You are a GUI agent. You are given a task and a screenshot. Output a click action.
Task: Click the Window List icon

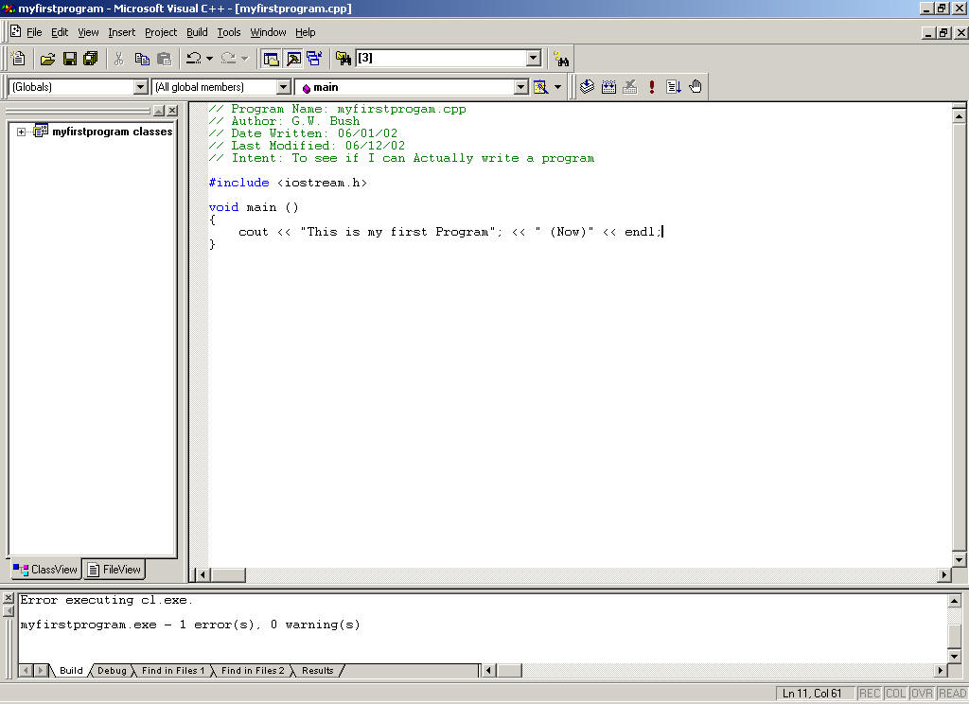point(314,59)
